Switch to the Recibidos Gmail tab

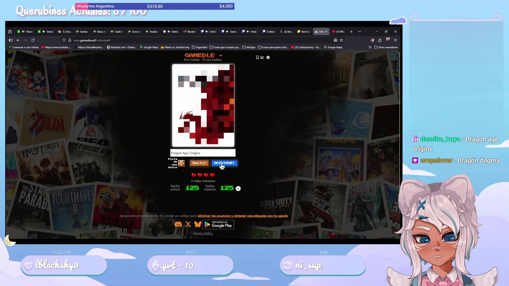point(189,31)
